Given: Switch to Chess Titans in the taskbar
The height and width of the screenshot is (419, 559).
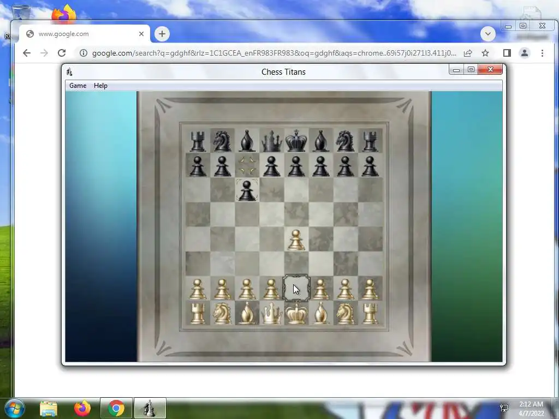Looking at the screenshot, I should (x=150, y=408).
